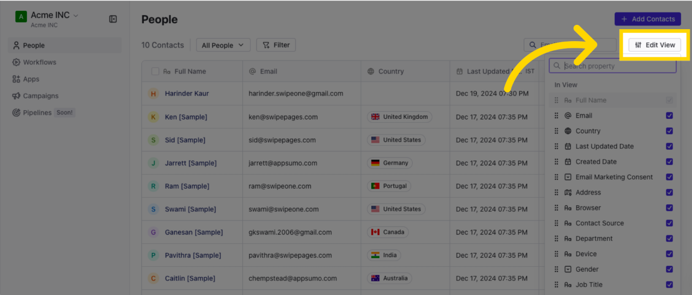The width and height of the screenshot is (692, 295).
Task: Select all contacts header checkbox
Action: tap(155, 71)
